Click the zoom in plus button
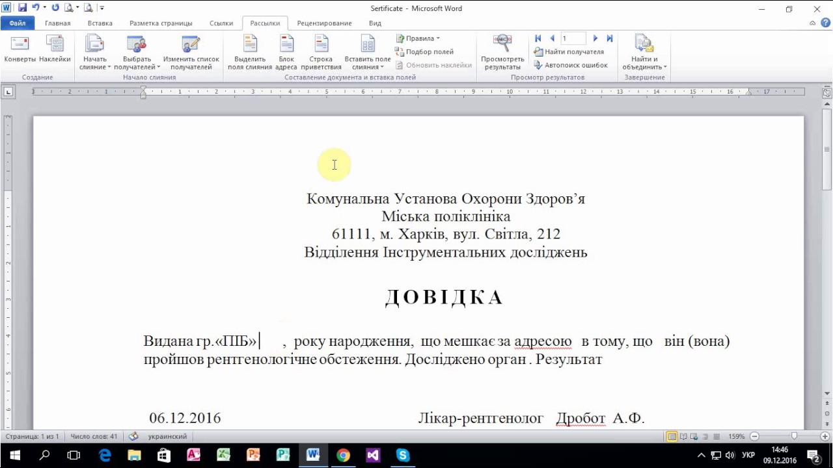This screenshot has height=468, width=833. (x=826, y=436)
